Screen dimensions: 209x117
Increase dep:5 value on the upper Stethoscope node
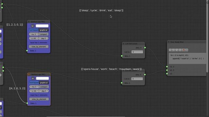tap(47, 38)
